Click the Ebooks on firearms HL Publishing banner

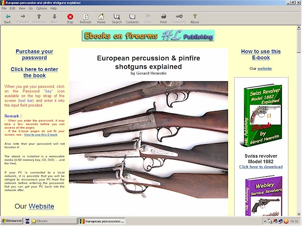[148, 36]
